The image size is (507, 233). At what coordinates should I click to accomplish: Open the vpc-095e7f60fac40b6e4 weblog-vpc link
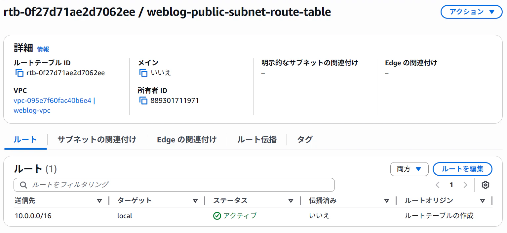[54, 105]
